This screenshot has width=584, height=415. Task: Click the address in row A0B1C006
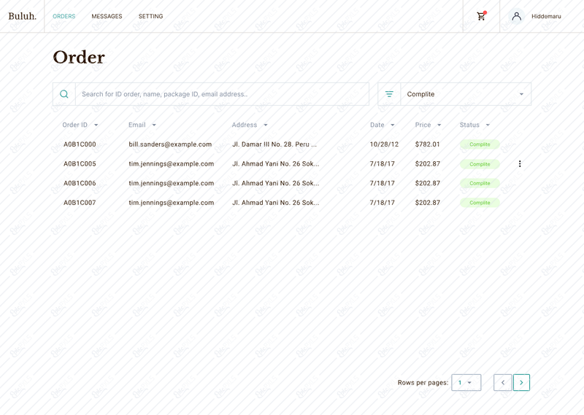click(276, 183)
